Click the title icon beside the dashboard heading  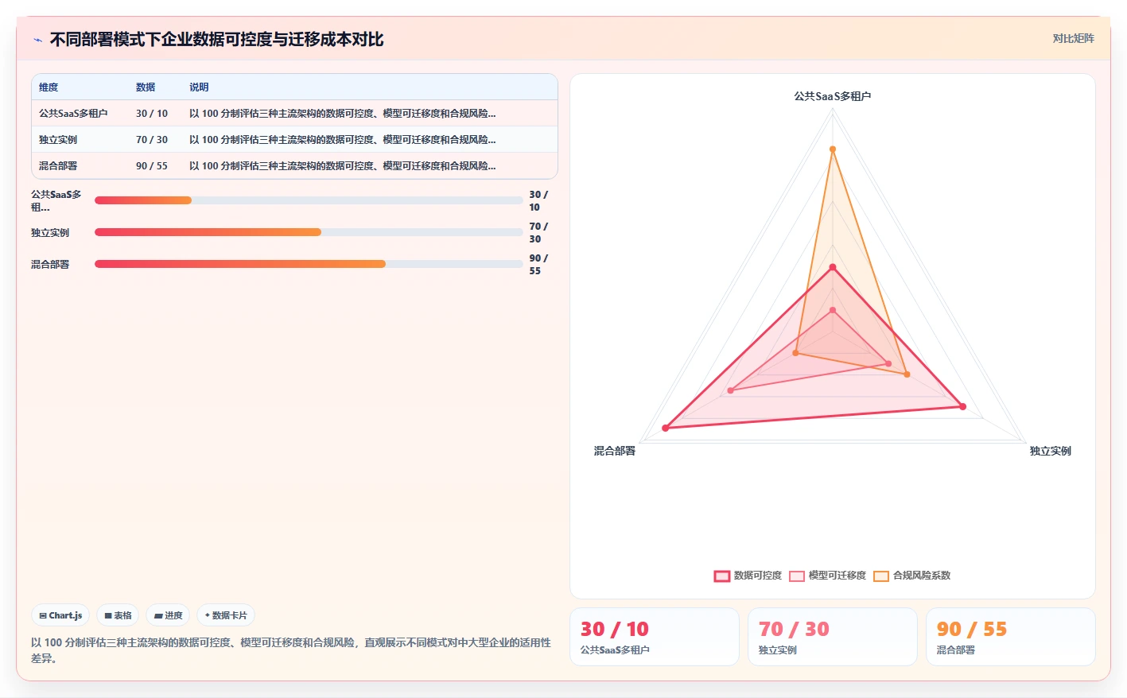(x=37, y=40)
